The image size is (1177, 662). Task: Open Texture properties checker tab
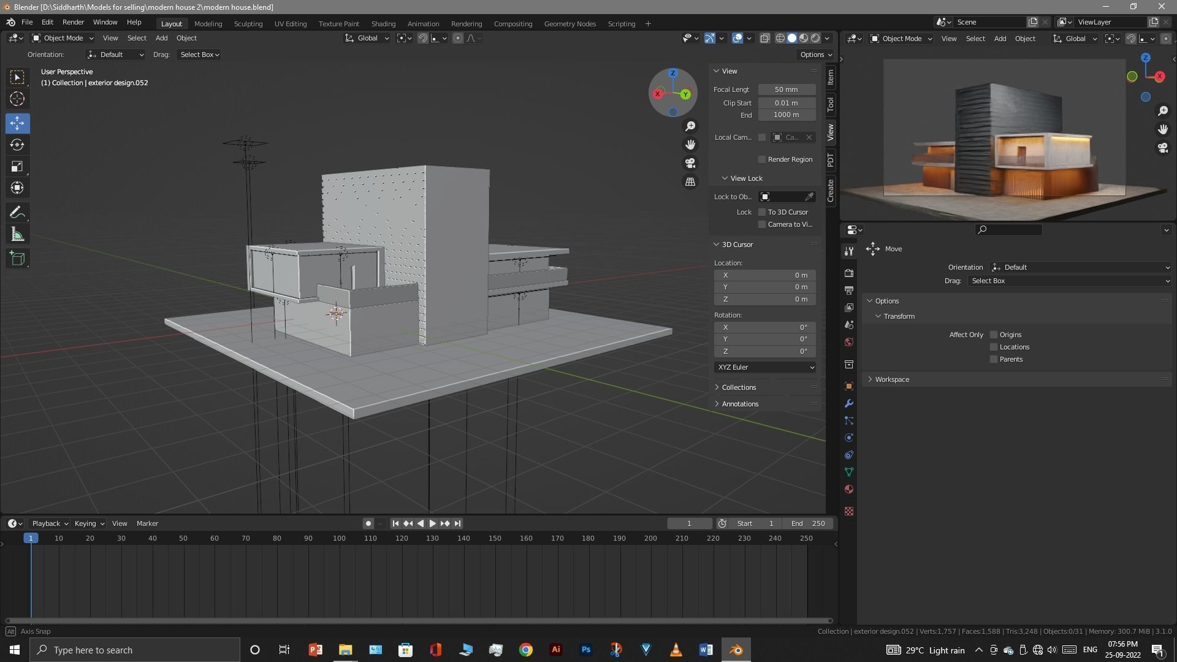(849, 511)
